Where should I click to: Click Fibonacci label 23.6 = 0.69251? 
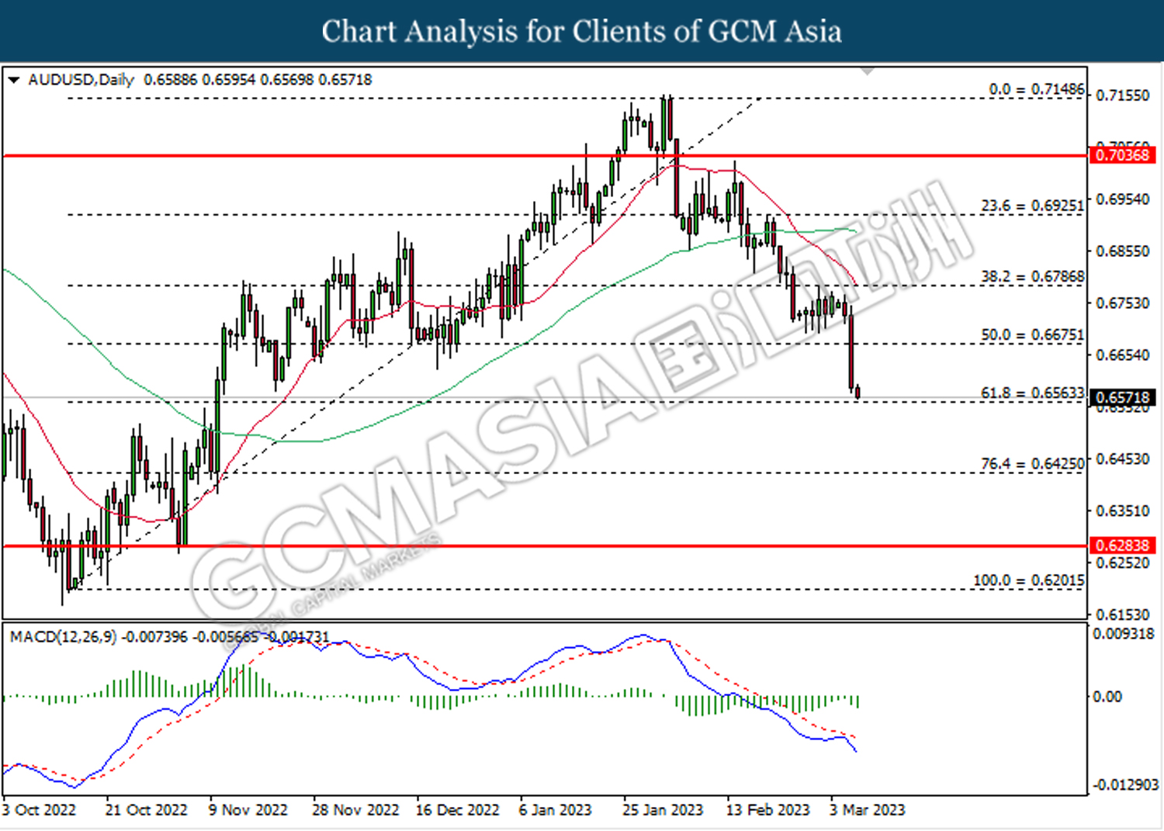[1033, 206]
